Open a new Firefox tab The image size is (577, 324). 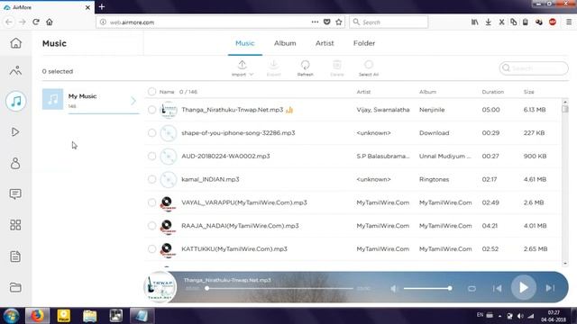tap(102, 6)
